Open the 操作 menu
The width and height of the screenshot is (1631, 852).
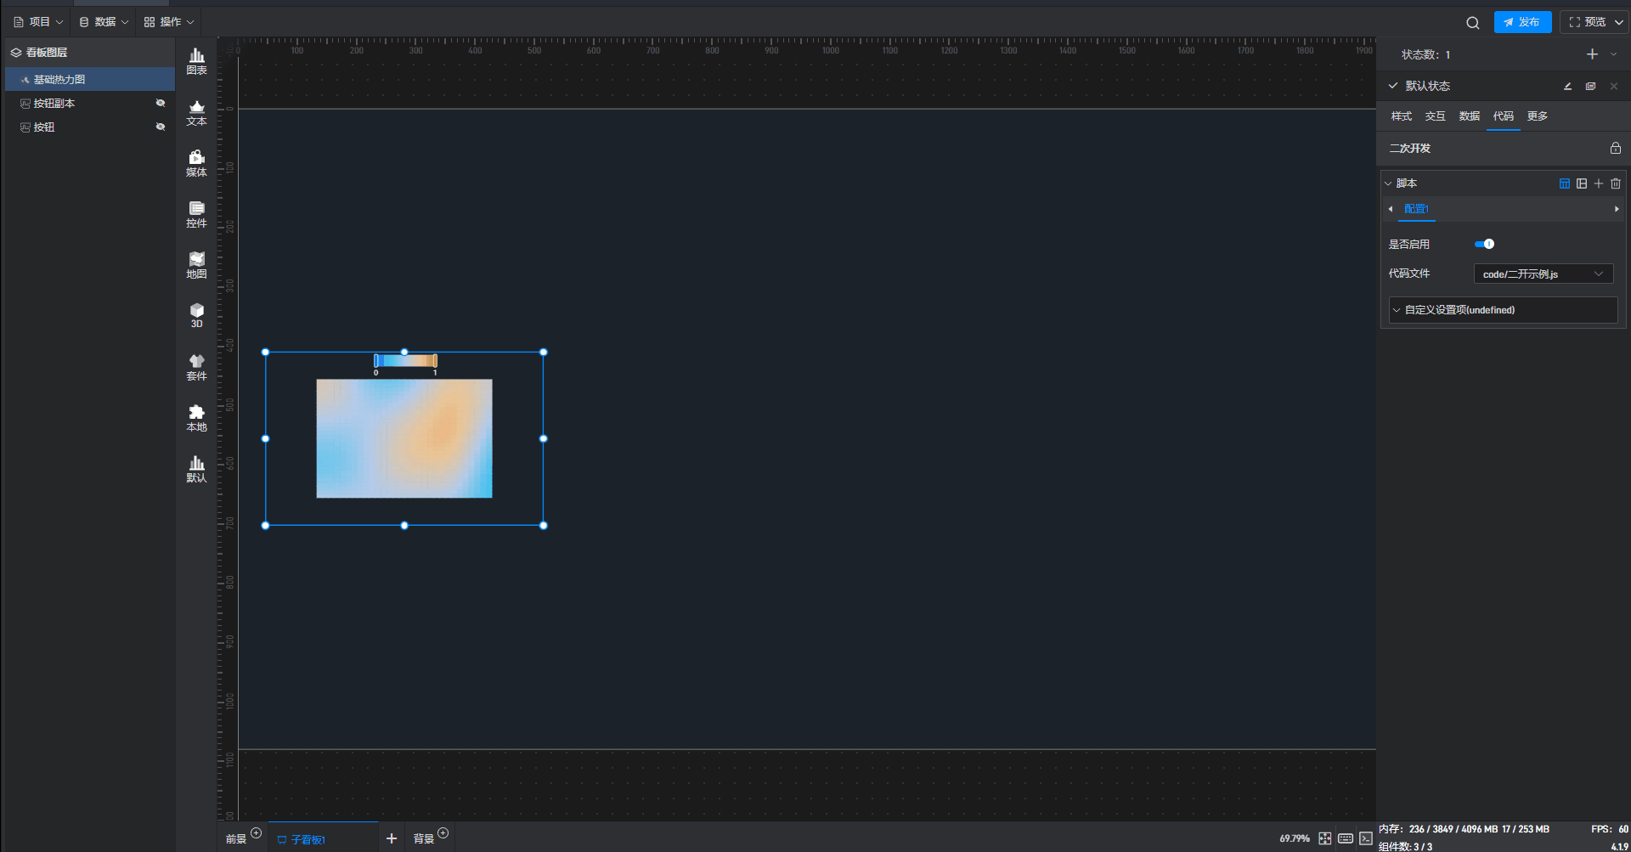click(169, 22)
